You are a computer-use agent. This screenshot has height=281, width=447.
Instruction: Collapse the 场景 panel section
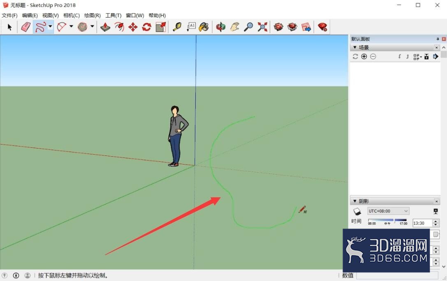pyautogui.click(x=354, y=47)
